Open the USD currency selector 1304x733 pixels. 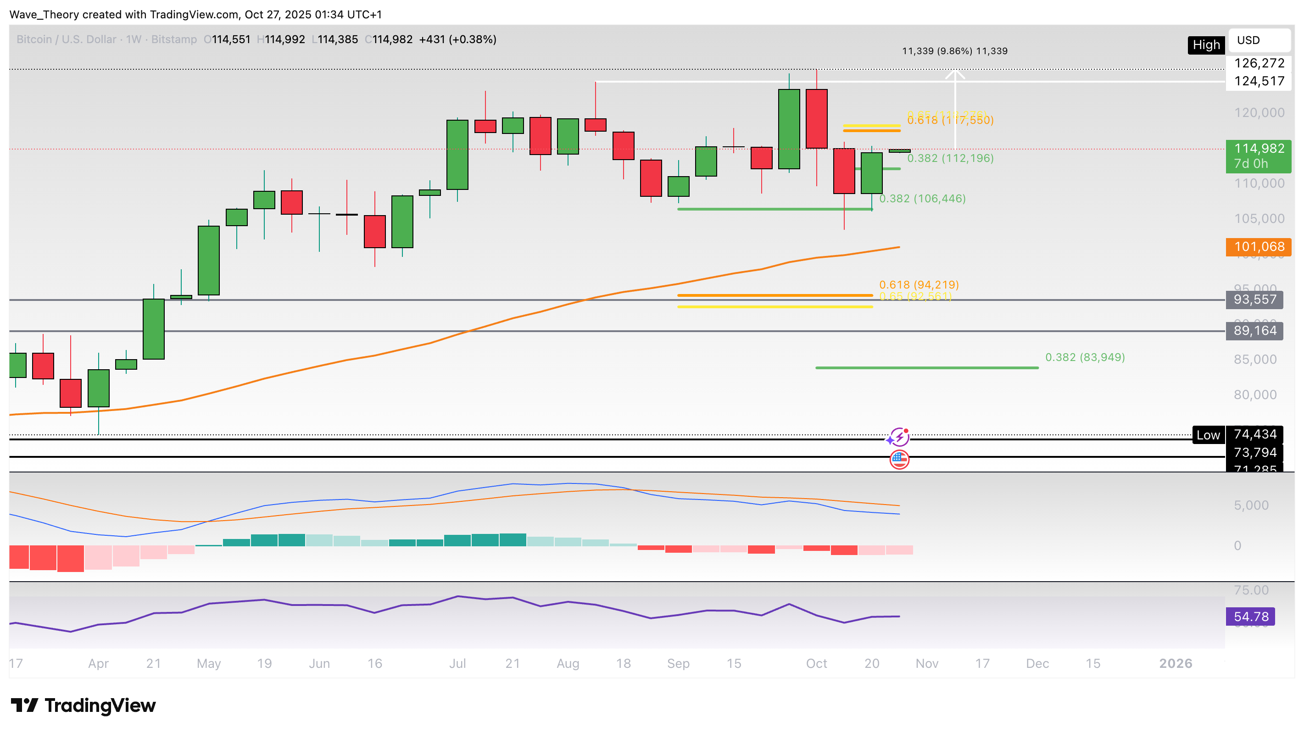click(x=1259, y=40)
